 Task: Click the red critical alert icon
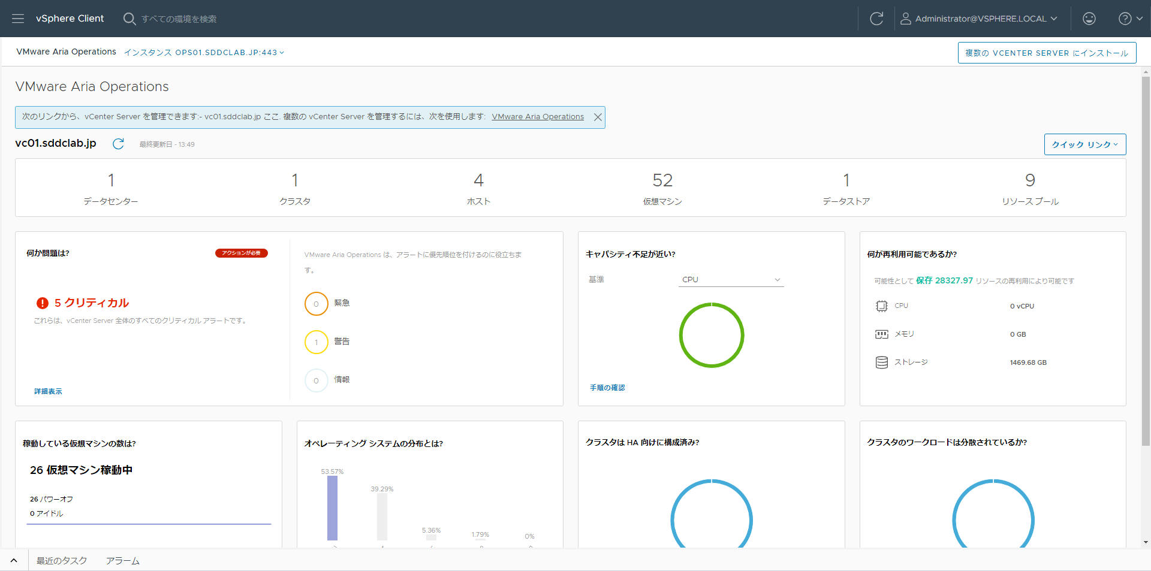(43, 303)
